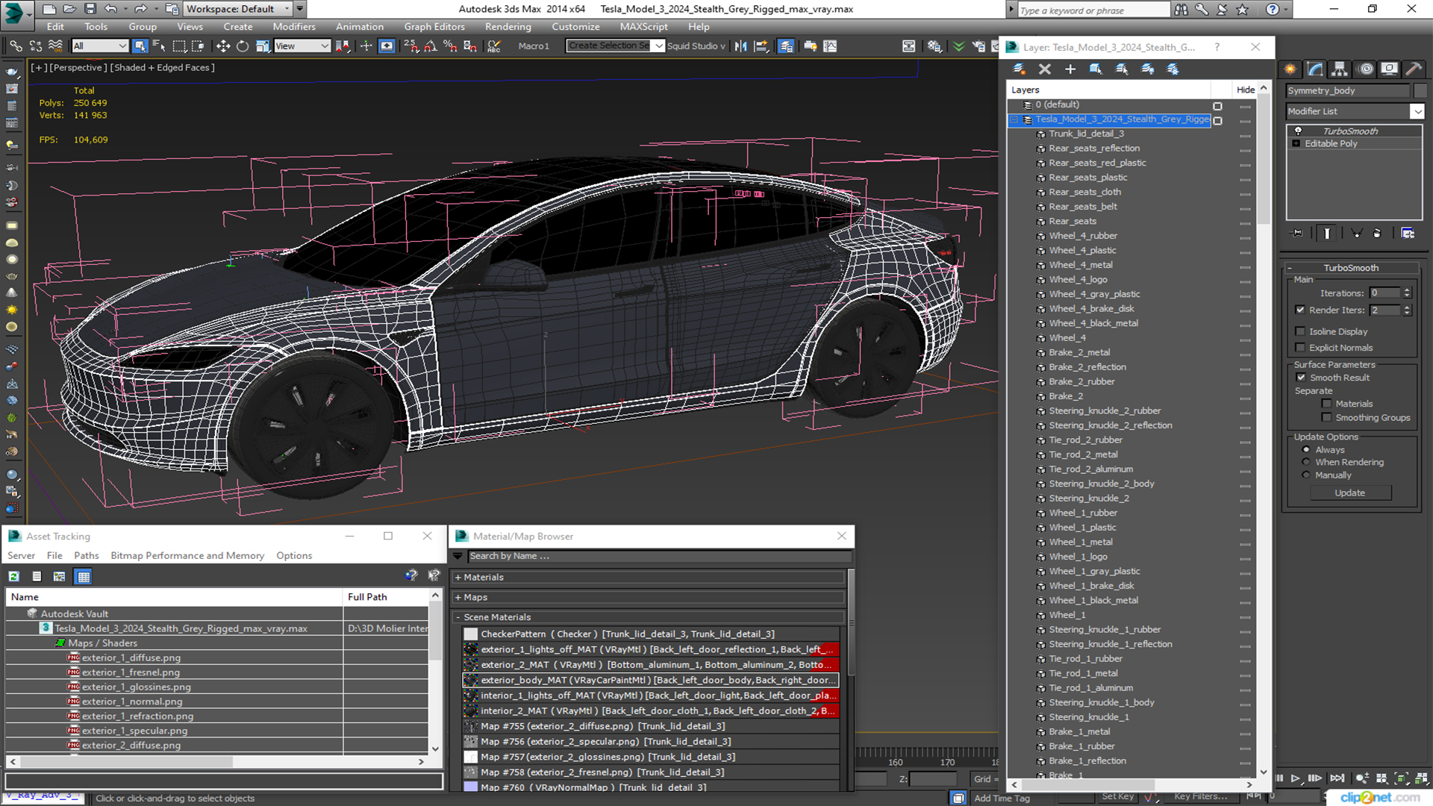Toggle Smooth Result checkbox

[x=1301, y=378]
